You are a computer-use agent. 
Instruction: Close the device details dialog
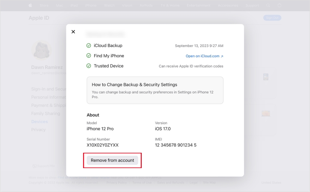[73, 32]
